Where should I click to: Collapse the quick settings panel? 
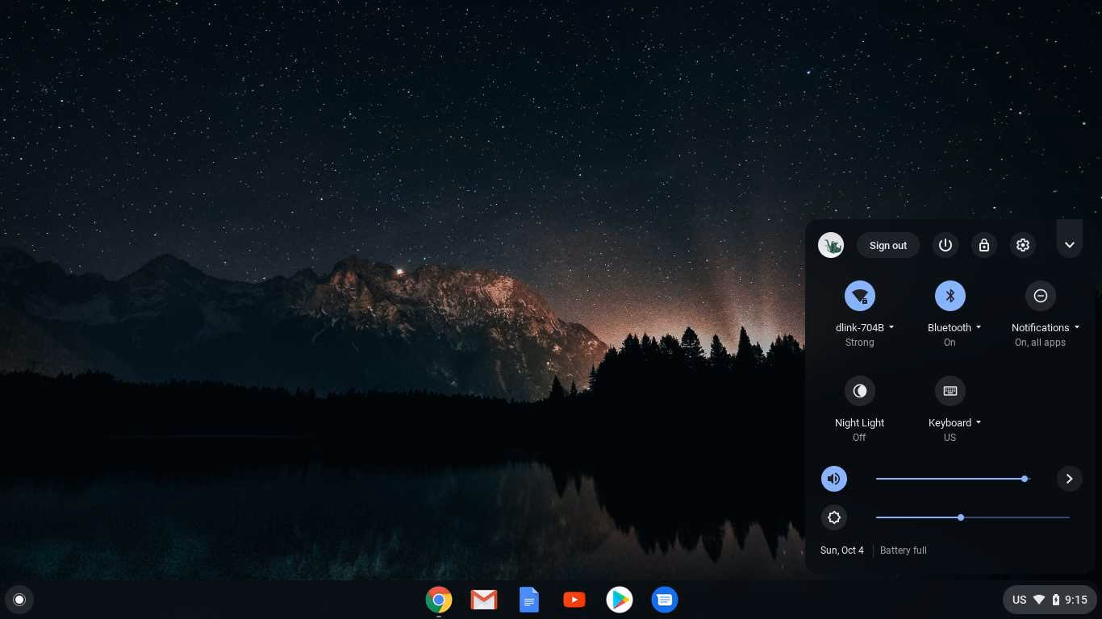coord(1069,244)
